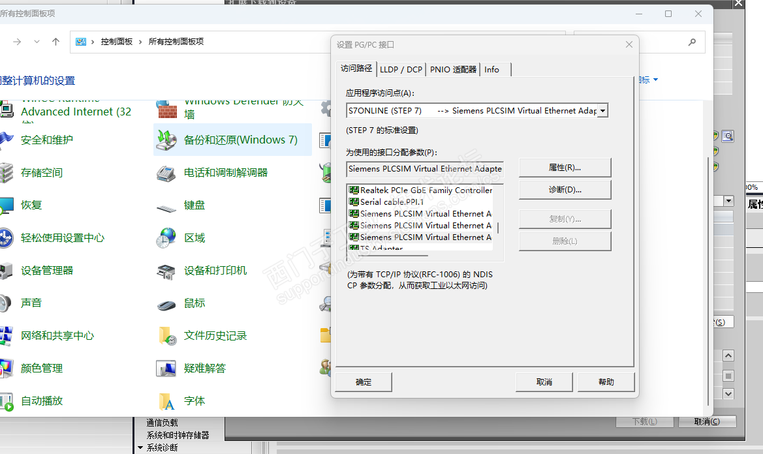
Task: Open the 网络和共享中心 icon
Action: tap(7, 335)
